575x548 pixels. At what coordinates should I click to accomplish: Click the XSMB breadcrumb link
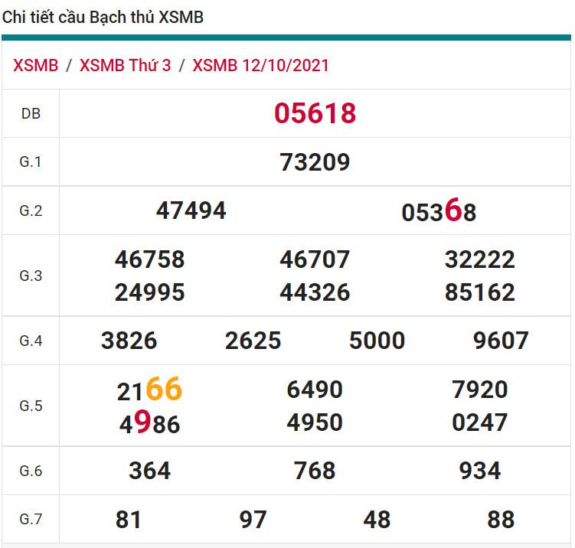click(x=35, y=65)
